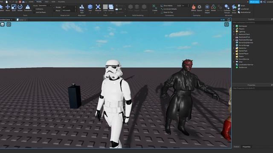Toggle Show Welds option

pyautogui.click(x=166, y=6)
